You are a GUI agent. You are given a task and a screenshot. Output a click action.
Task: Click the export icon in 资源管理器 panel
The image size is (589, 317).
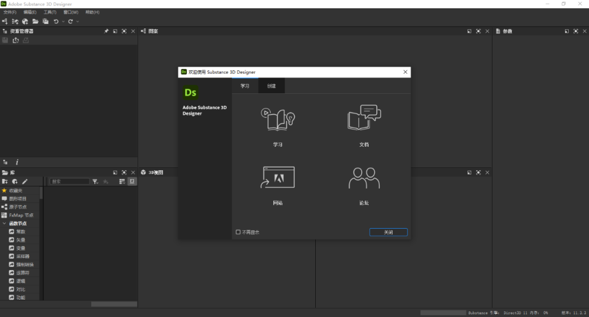(15, 40)
